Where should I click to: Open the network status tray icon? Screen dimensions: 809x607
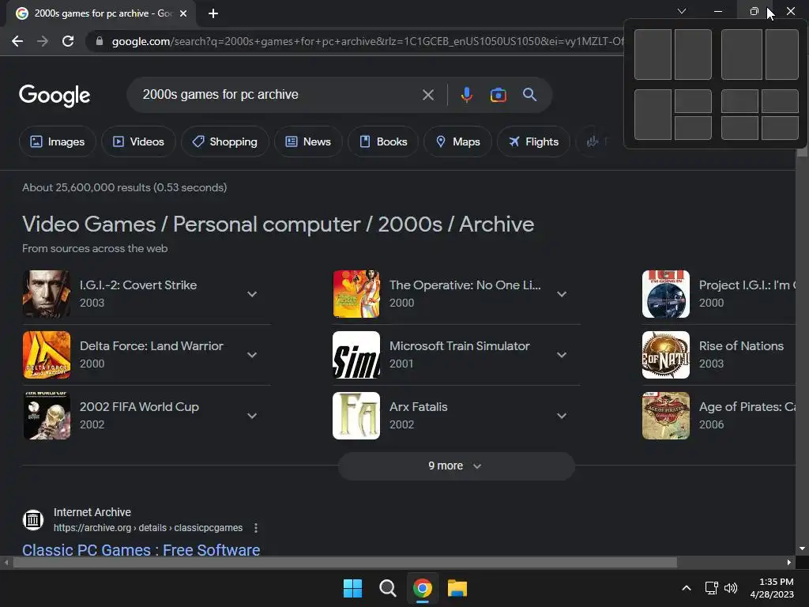click(712, 588)
